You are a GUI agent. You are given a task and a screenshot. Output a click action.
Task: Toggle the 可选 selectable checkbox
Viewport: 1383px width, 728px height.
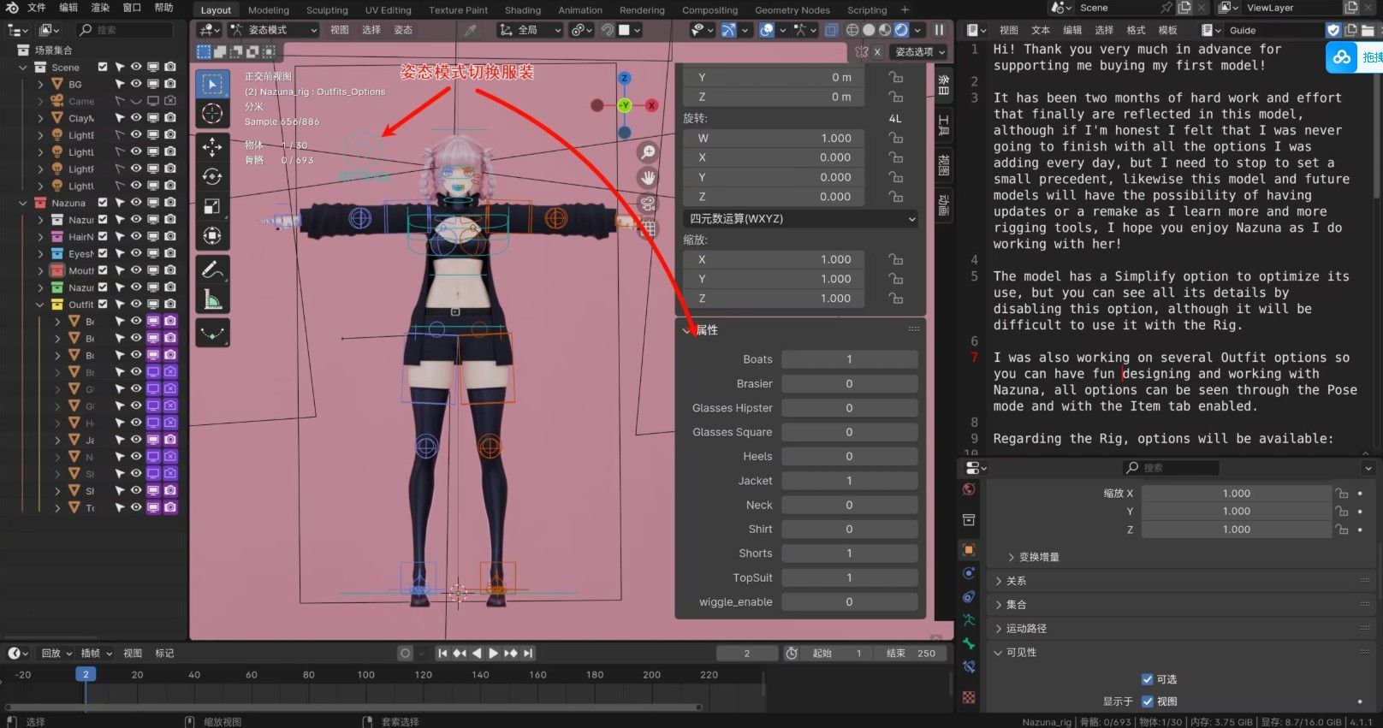pos(1148,679)
